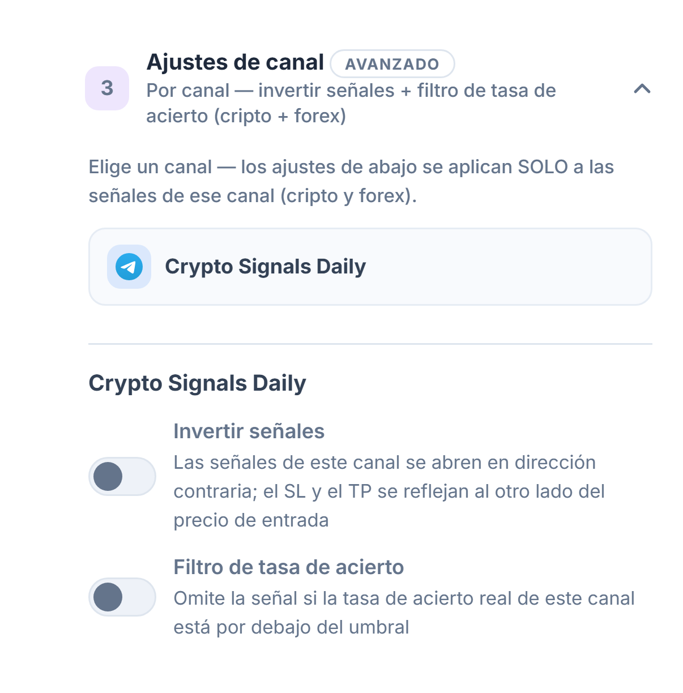Collapse the Ajustes de canal section chevron

coord(642,89)
